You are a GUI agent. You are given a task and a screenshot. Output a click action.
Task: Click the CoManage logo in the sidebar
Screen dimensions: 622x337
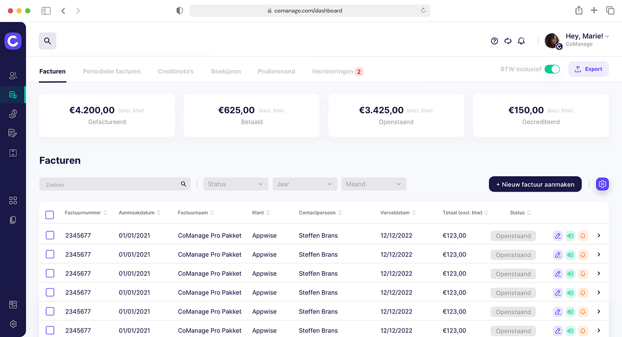[x=13, y=41]
